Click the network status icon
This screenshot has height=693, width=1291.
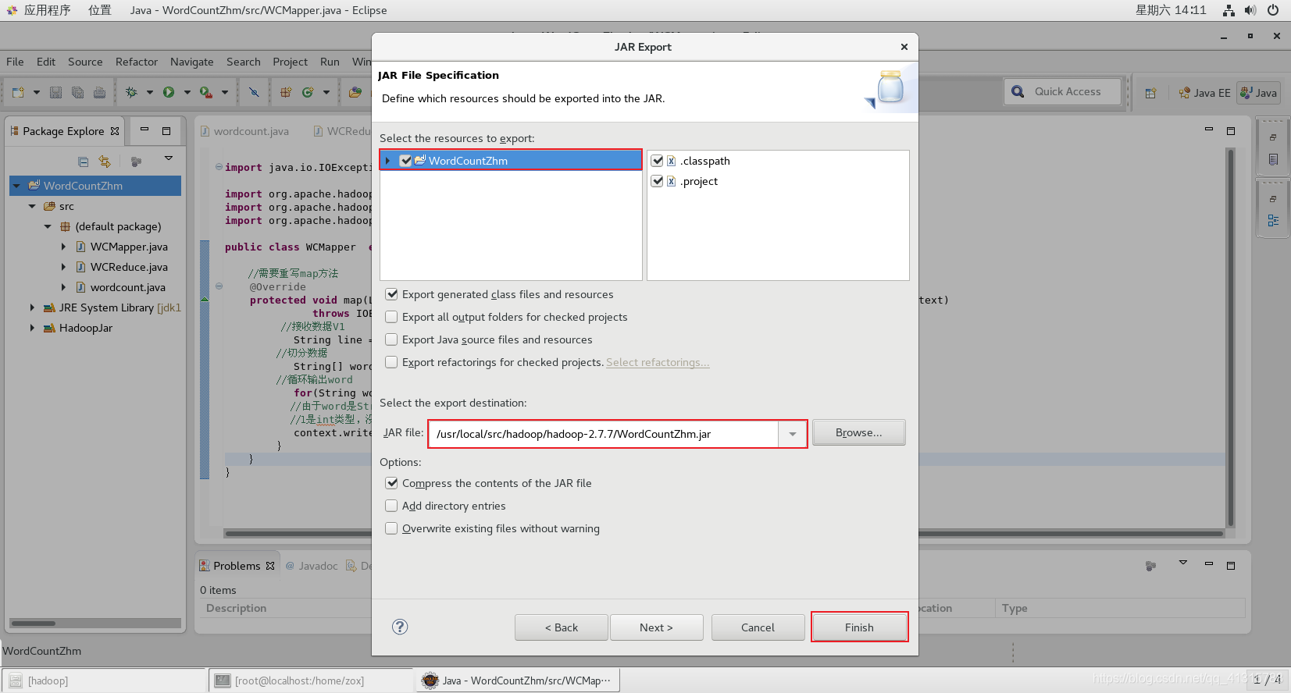[1229, 10]
